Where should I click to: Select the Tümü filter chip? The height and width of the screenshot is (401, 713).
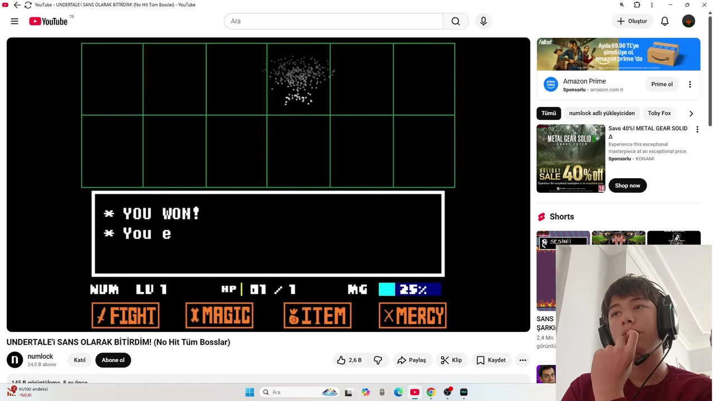tap(549, 113)
